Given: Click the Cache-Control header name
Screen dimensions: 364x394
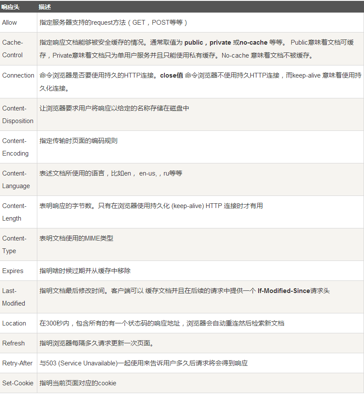Looking at the screenshot, I should click(x=12, y=49).
